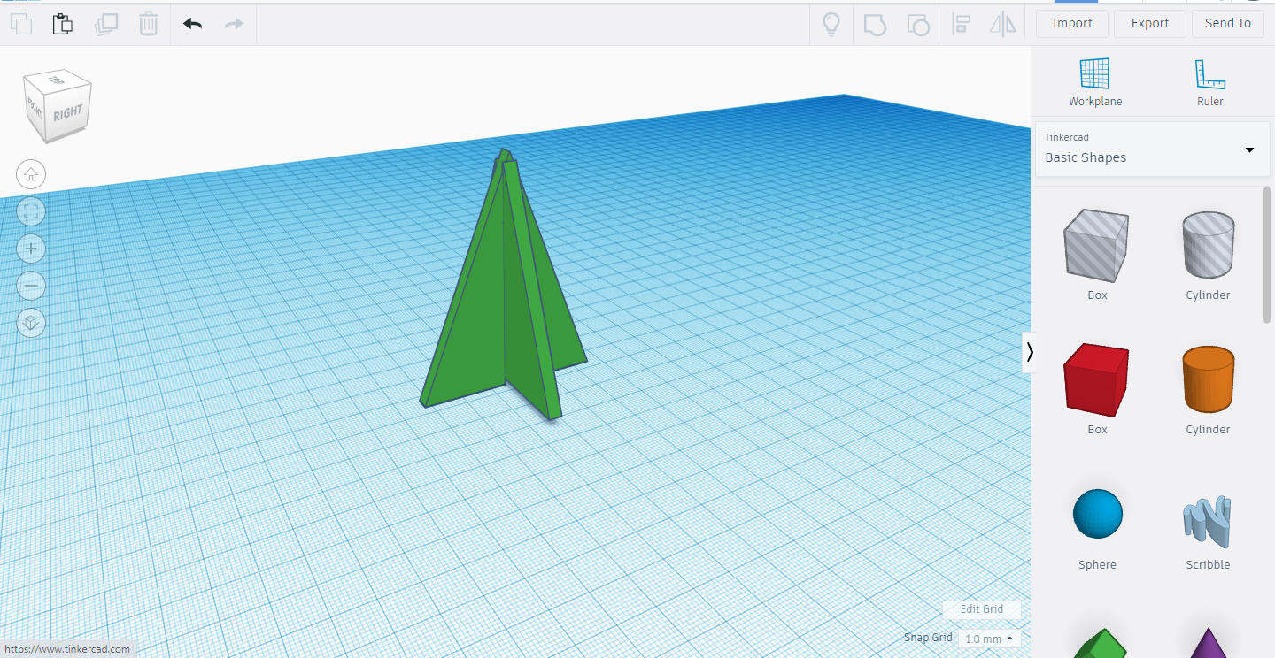Click the Redo arrow icon
Screen dimensions: 1275x658
coord(234,24)
